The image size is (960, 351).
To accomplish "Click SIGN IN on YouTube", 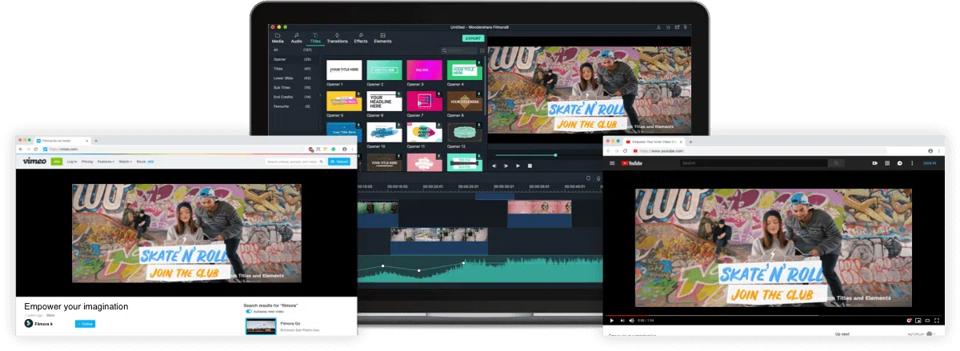I will (929, 163).
